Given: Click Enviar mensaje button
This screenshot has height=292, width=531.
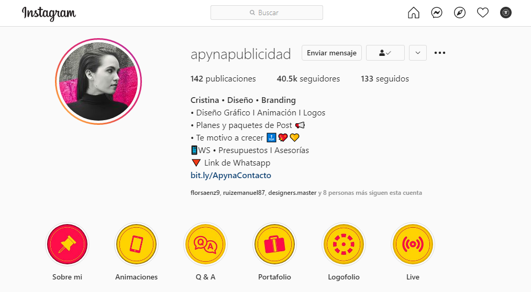Looking at the screenshot, I should [x=331, y=53].
